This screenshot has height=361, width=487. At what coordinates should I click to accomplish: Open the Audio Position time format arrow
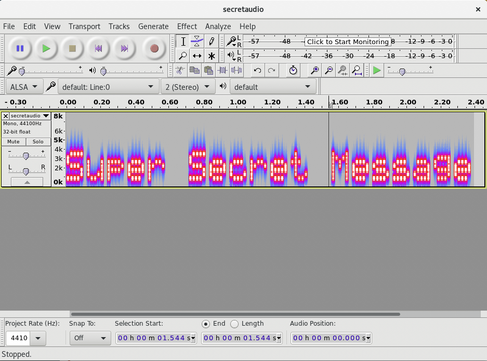coord(368,338)
